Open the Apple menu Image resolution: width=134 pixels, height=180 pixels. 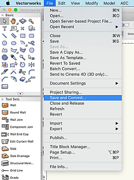pyautogui.click(x=8, y=3)
